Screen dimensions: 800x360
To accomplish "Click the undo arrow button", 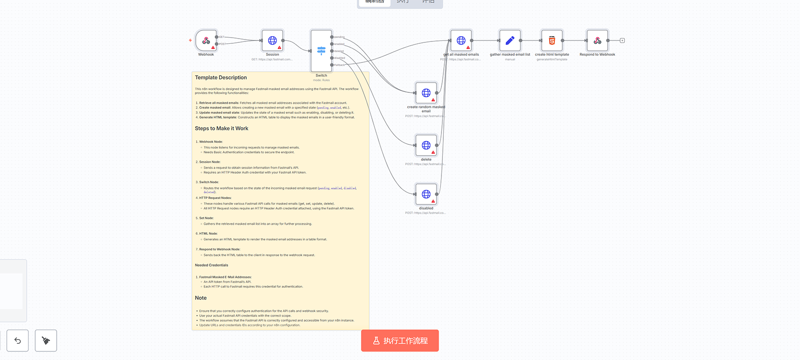I will point(18,340).
